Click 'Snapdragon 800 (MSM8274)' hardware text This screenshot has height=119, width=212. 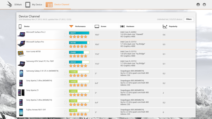coord(132,100)
